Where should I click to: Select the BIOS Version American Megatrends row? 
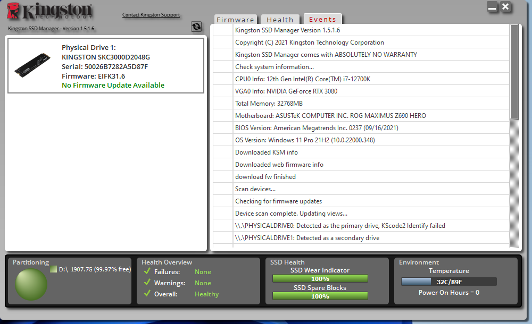(361, 128)
